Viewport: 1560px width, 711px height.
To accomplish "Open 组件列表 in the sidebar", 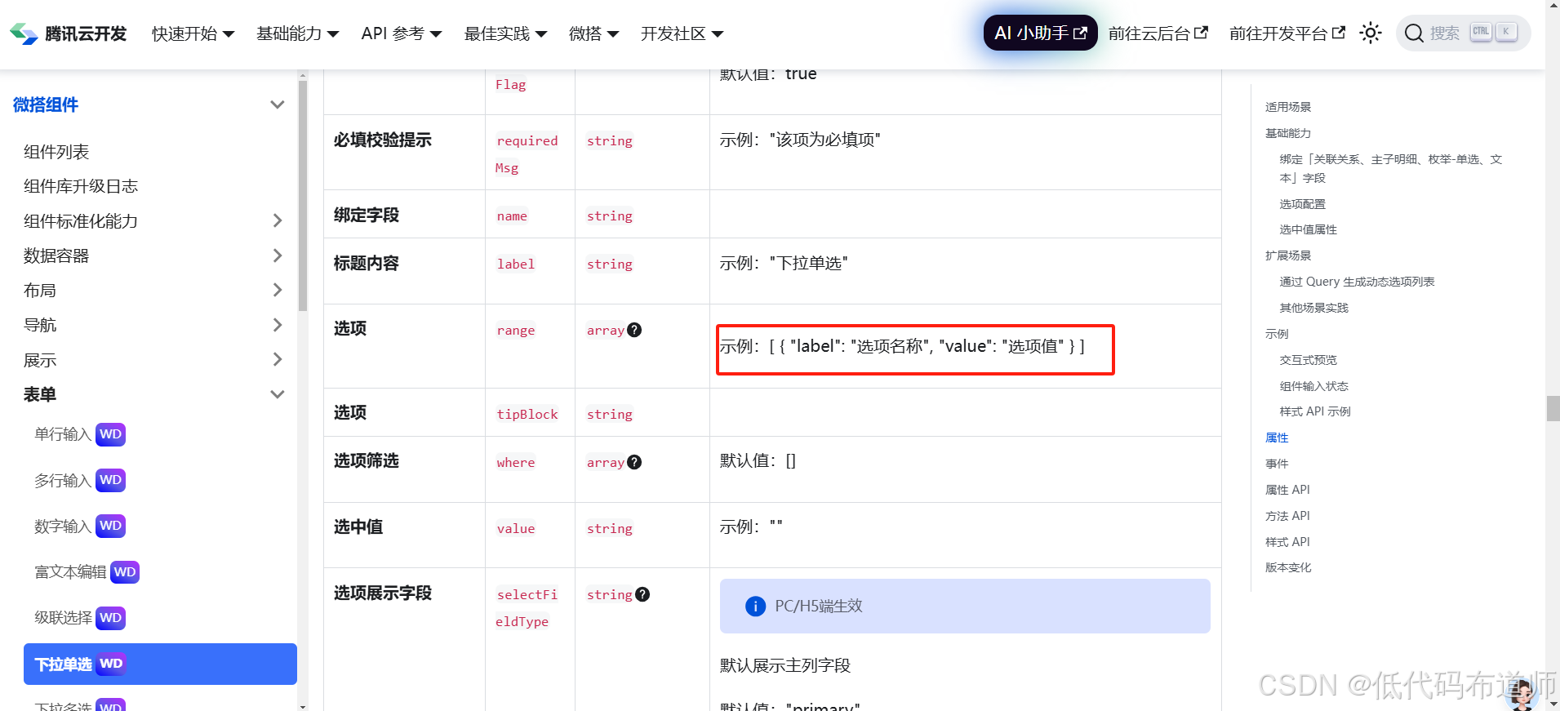I will pos(56,152).
